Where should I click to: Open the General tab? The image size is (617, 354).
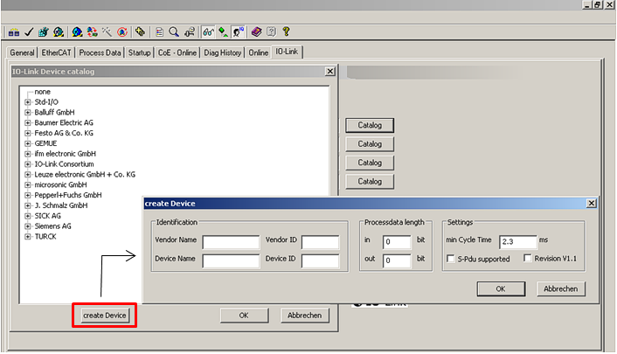[x=22, y=52]
